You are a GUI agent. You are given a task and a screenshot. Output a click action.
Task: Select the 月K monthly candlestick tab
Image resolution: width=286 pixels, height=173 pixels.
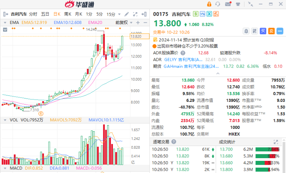coord(79,14)
